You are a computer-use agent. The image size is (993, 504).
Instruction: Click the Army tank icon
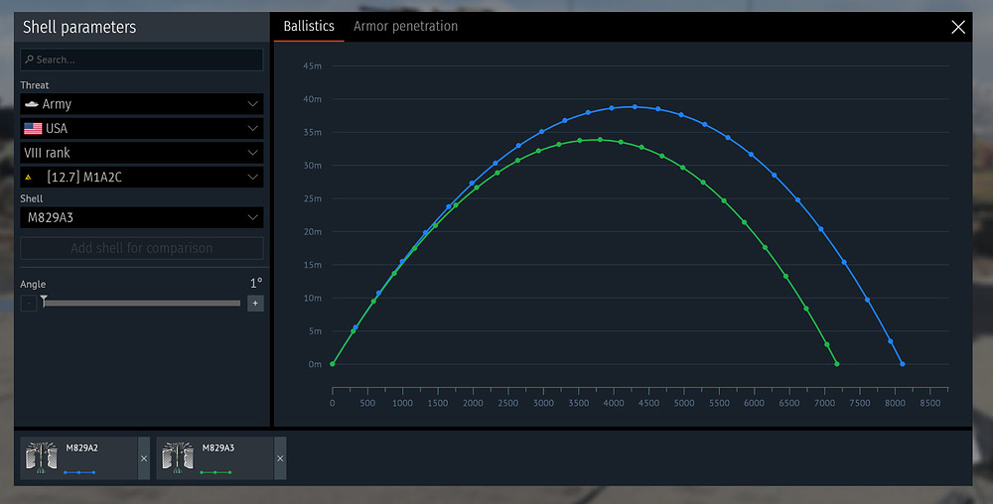tap(32, 104)
